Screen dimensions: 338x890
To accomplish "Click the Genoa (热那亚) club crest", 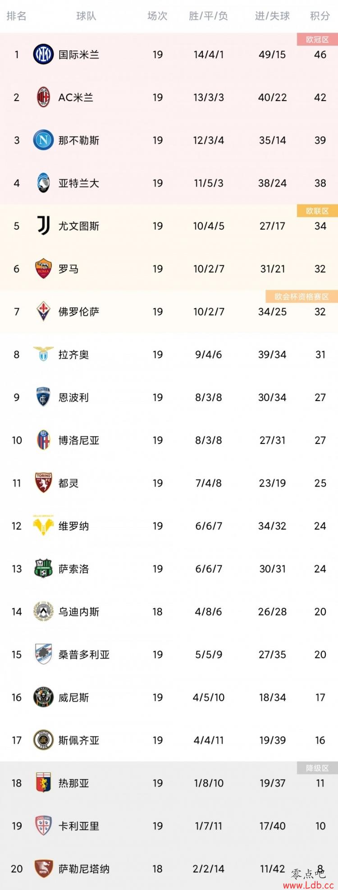I will click(x=43, y=783).
